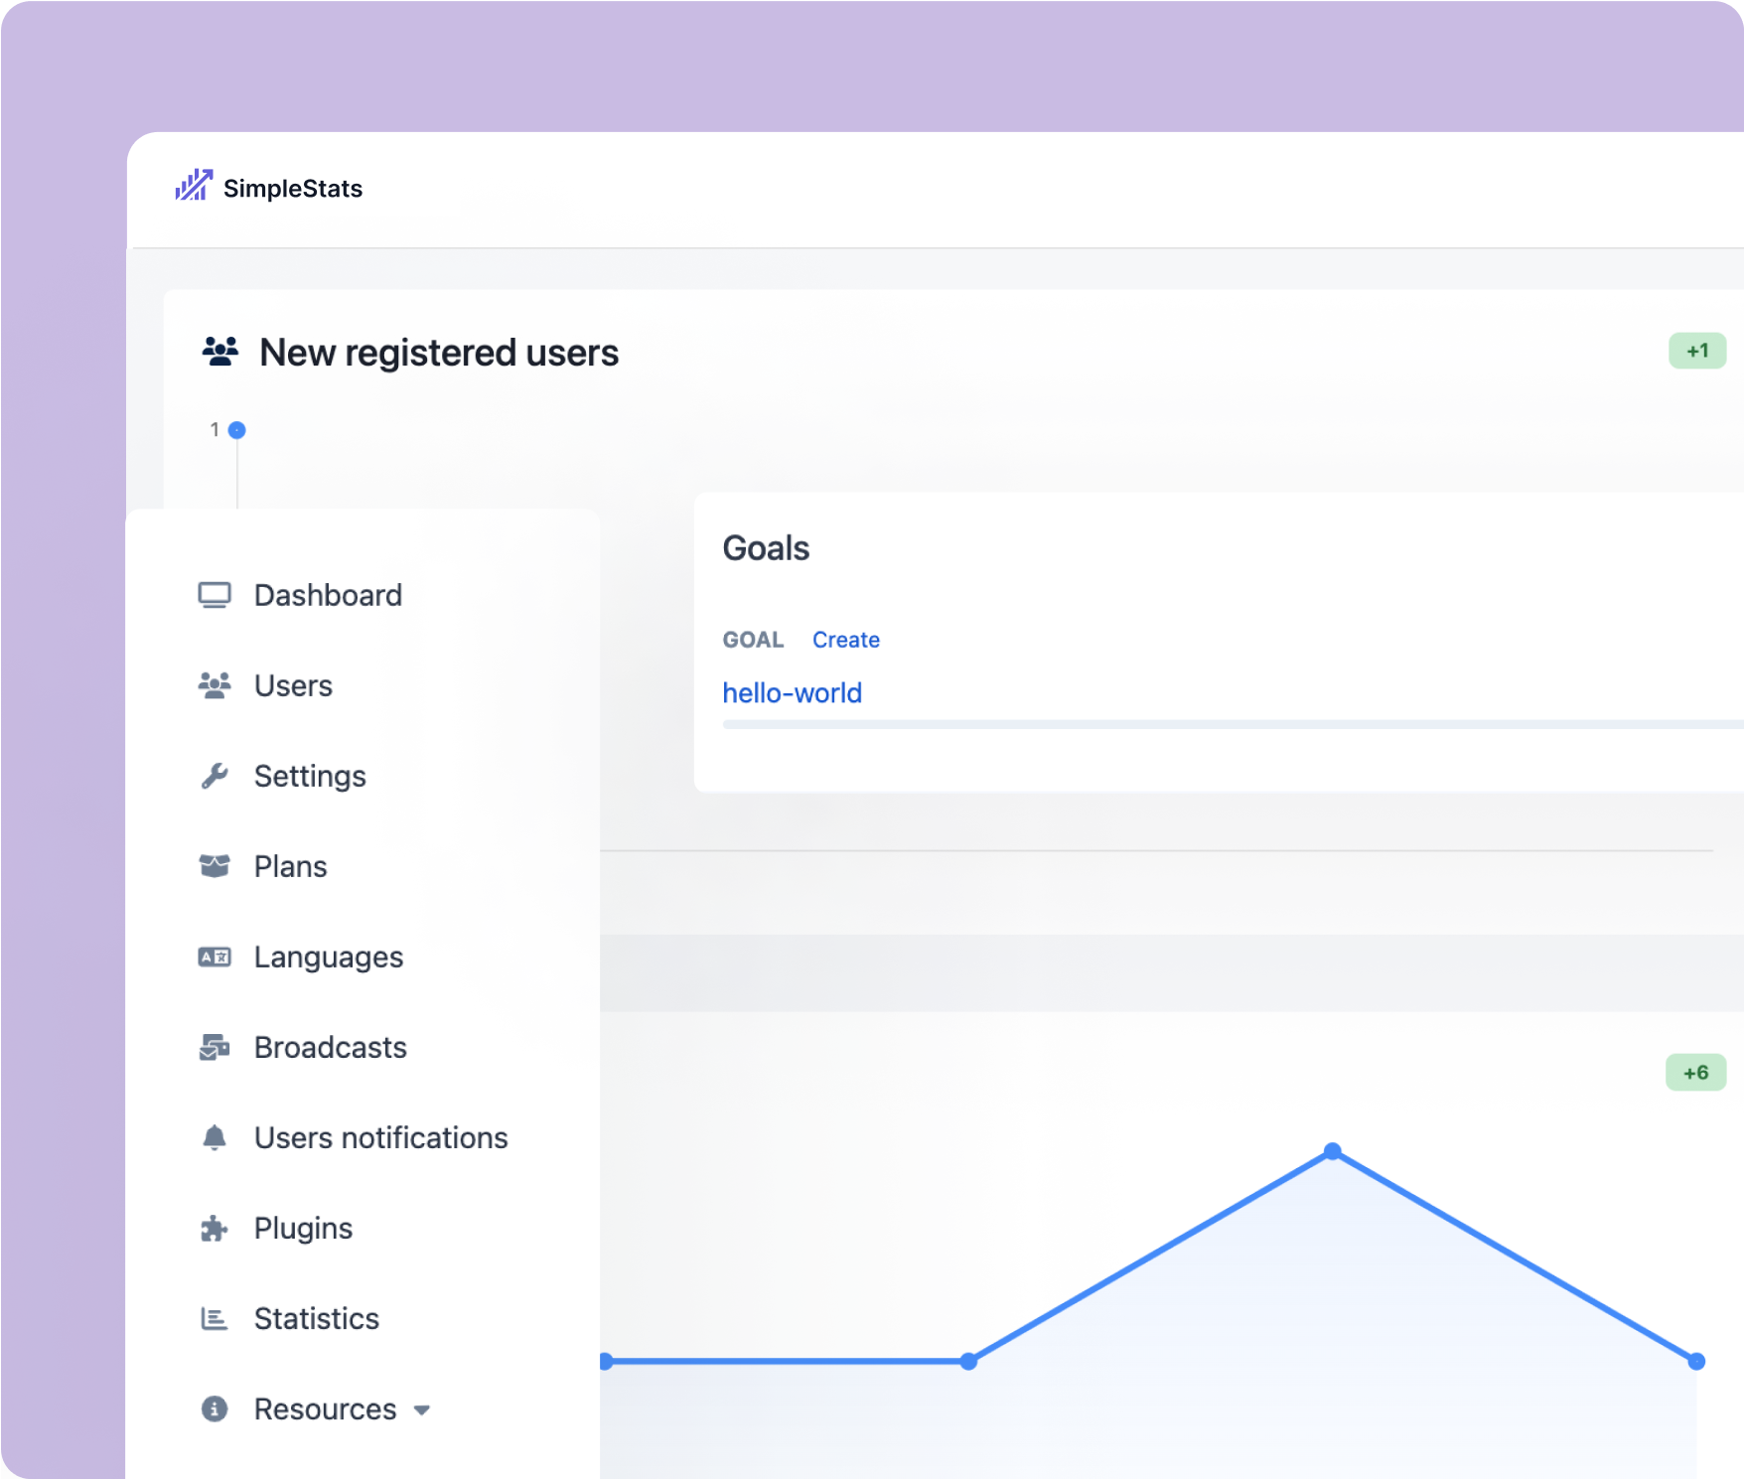Click the users icon beside New registered users
This screenshot has height=1479, width=1744.
coord(220,352)
